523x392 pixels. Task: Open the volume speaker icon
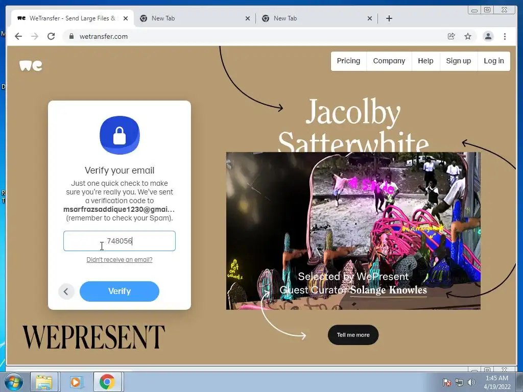click(x=471, y=382)
